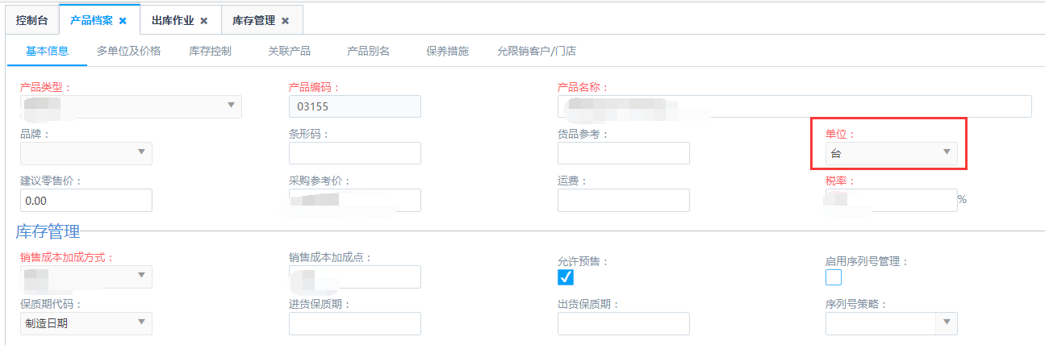Focus the 货品参考 text field
This screenshot has width=1045, height=345.
(x=623, y=153)
